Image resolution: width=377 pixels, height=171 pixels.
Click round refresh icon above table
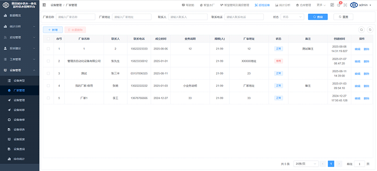(x=370, y=30)
